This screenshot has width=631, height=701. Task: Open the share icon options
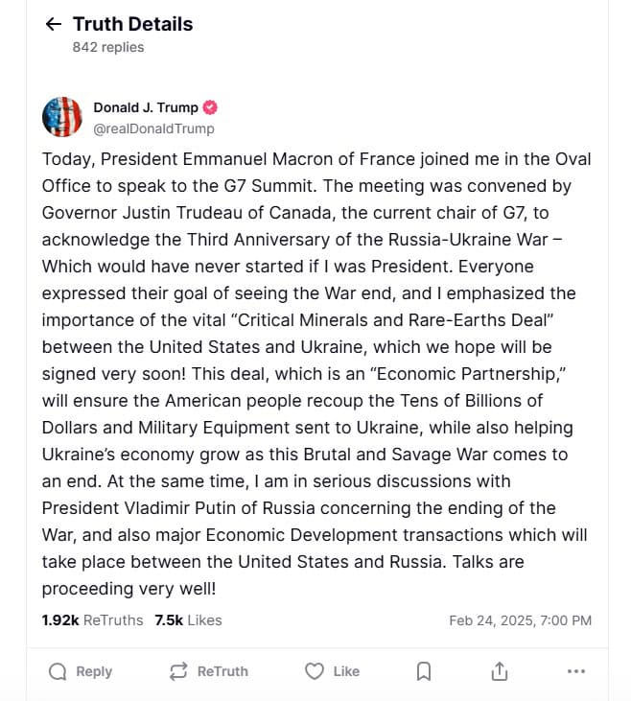click(x=499, y=671)
